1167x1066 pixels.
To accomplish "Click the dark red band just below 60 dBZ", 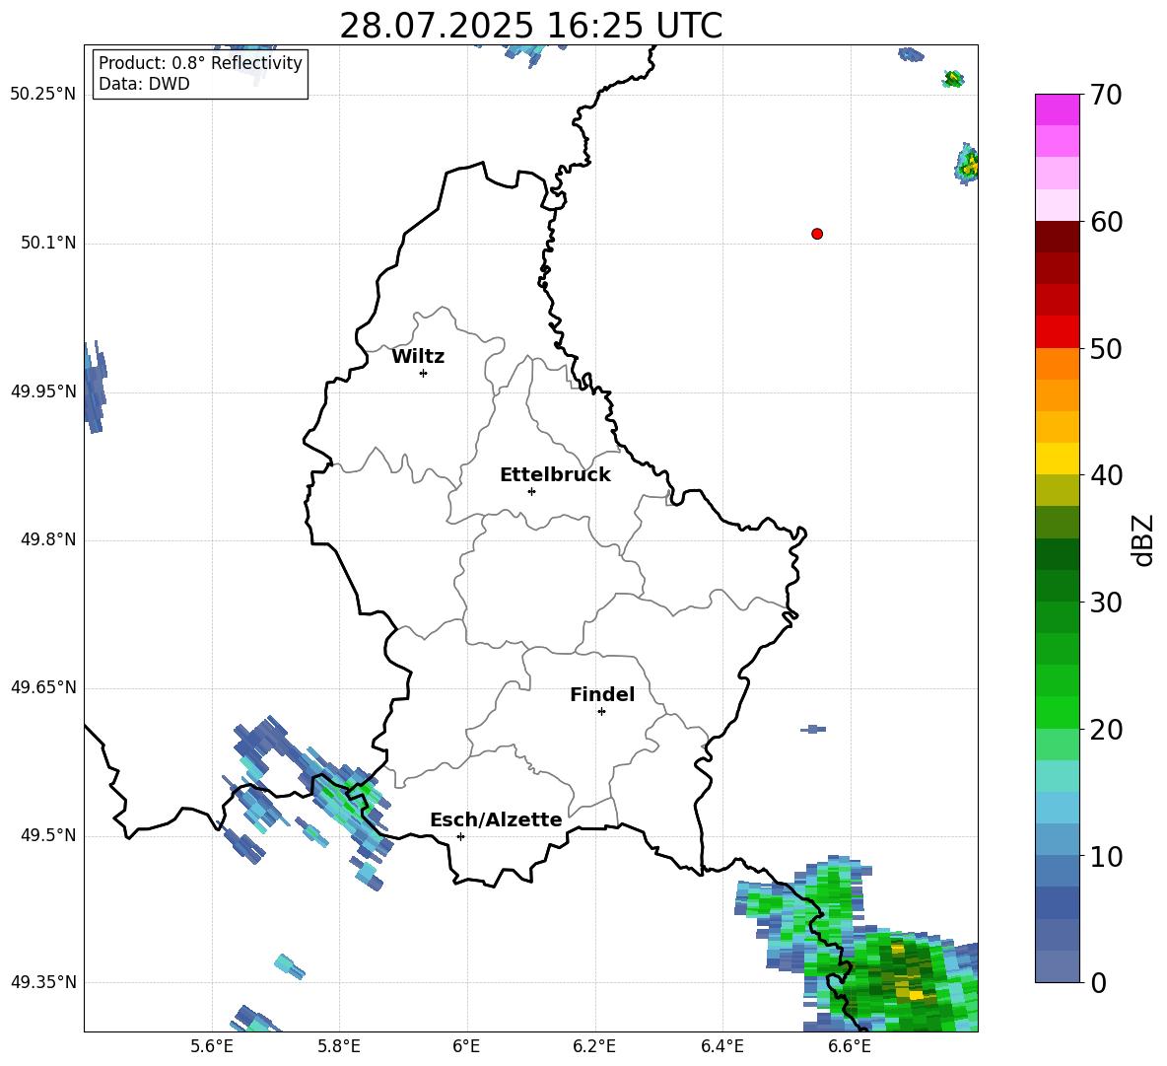I will tap(1057, 237).
